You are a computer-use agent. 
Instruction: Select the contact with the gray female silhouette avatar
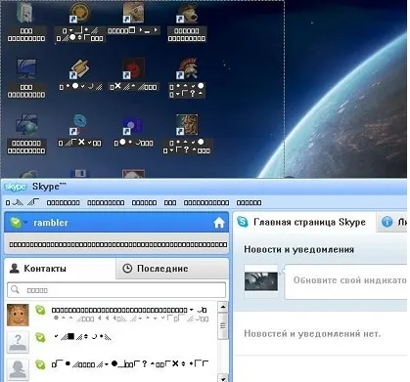pyautogui.click(x=112, y=368)
